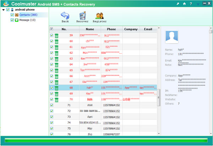Click the detail panel scrollbar thumb
This screenshot has height=146, width=213.
point(211,32)
